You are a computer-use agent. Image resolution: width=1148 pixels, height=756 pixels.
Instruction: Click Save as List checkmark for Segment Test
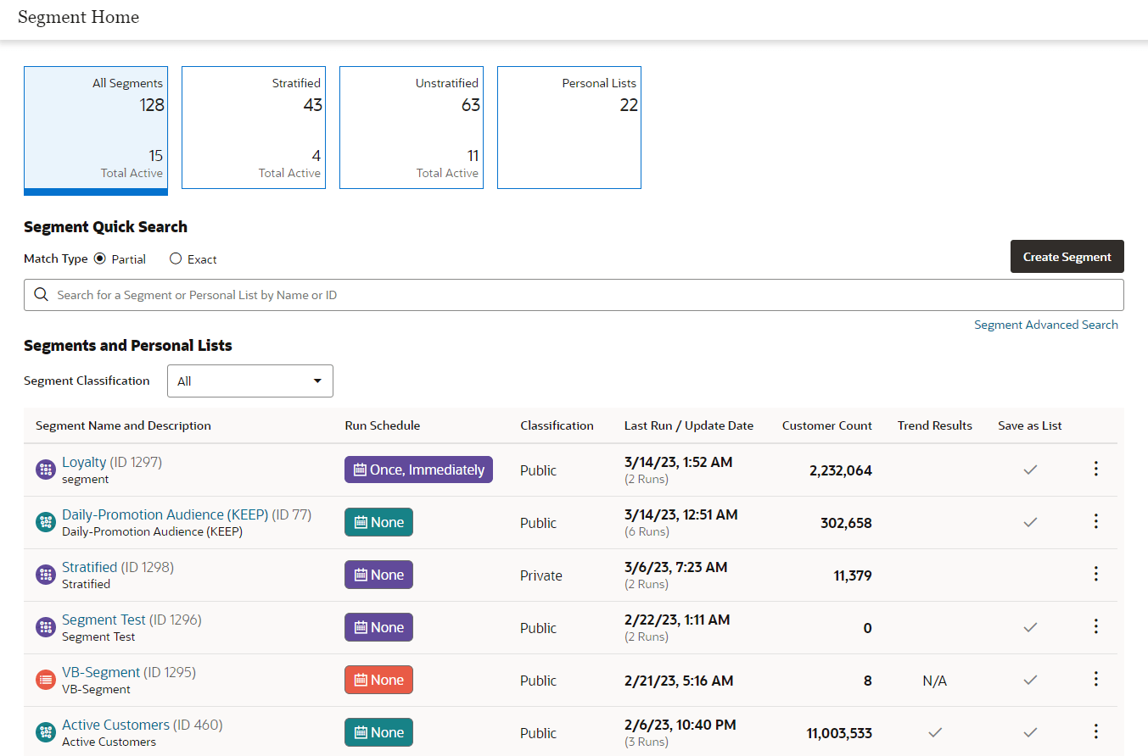point(1030,627)
